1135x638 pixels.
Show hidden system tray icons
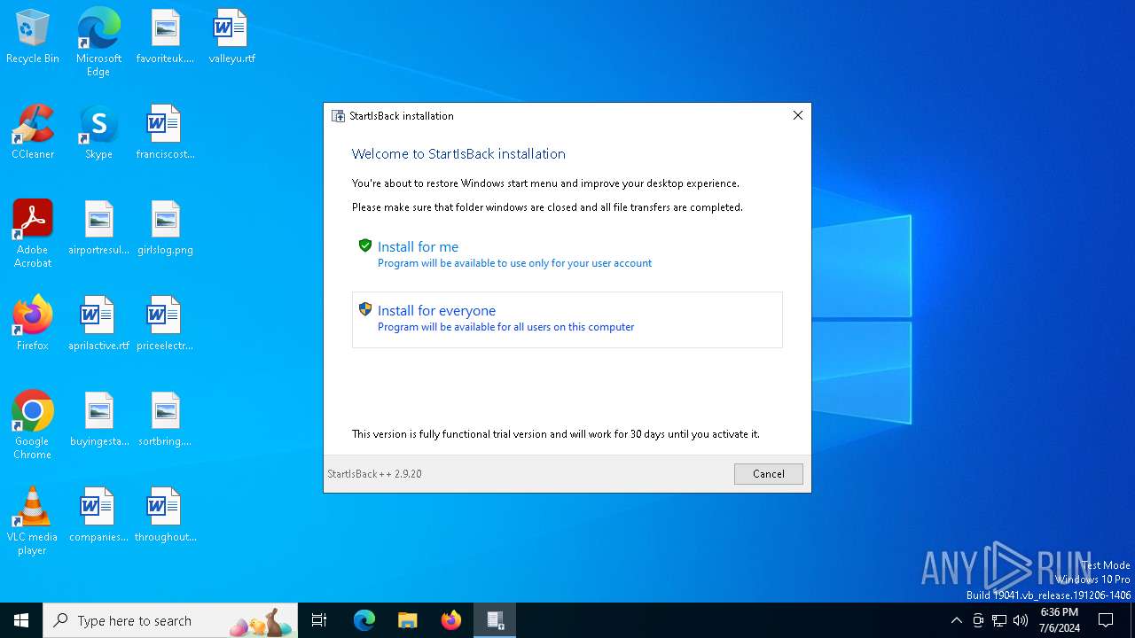pyautogui.click(x=956, y=620)
